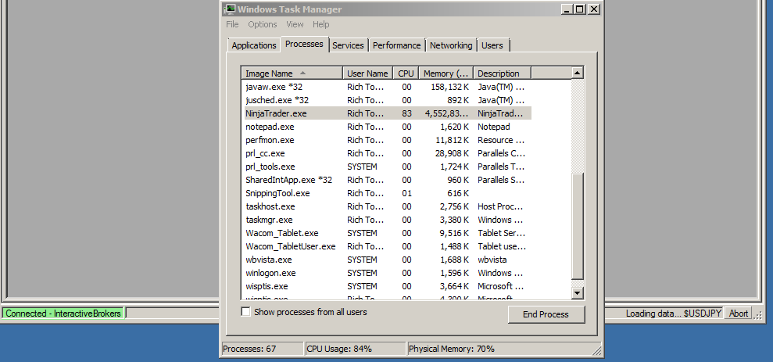Click the 158,132 K memory value
This screenshot has height=362, width=773.
449,87
